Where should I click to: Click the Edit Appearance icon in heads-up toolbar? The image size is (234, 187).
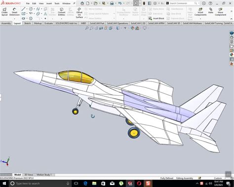pyautogui.click(x=132, y=28)
